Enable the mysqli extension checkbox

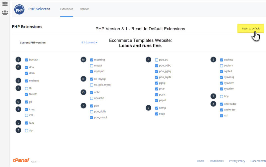click(92, 66)
